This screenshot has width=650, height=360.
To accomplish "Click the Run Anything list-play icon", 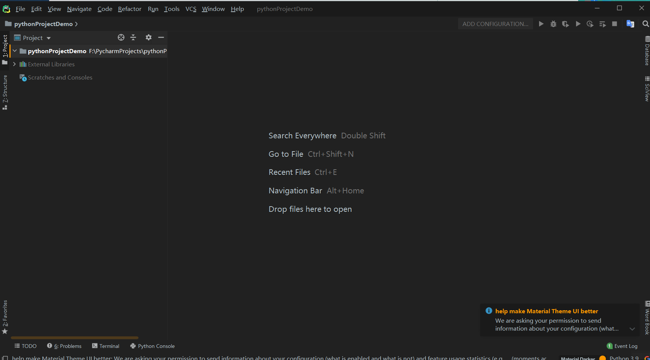I will (602, 24).
